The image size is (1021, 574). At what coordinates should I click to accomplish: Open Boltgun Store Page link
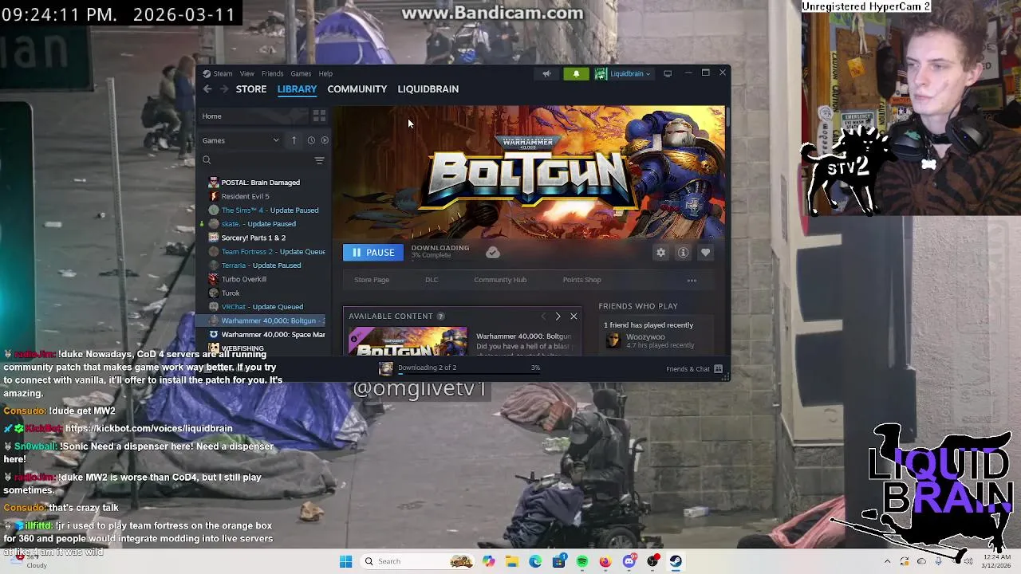coord(372,280)
